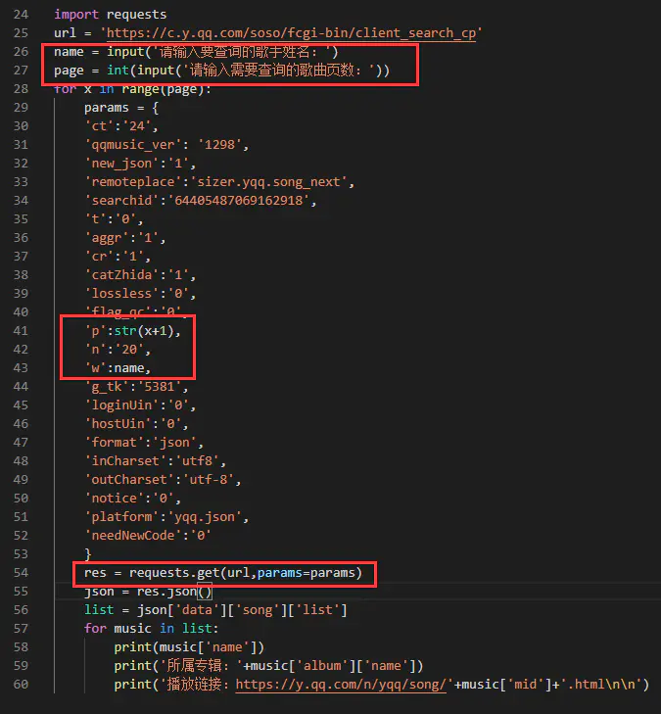
Task: Click the 'page = int(input(' statement
Action: pos(221,71)
